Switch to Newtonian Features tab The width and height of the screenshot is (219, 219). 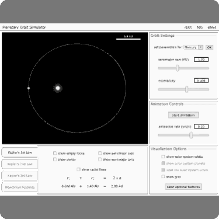(x=20, y=187)
